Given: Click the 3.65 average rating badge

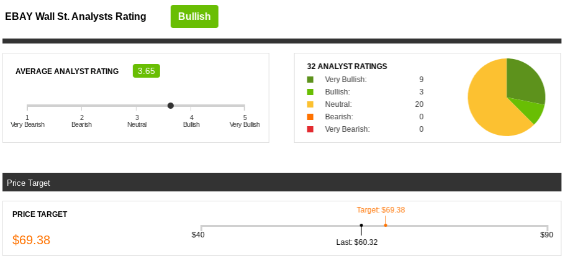Looking at the screenshot, I should coord(147,71).
